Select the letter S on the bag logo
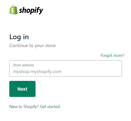The image size is (131, 121). pyautogui.click(x=12, y=10)
